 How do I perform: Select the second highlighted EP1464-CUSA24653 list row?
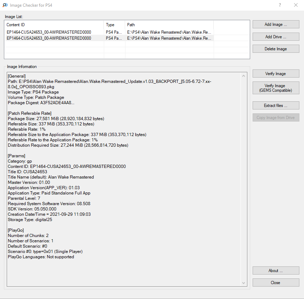tap(109, 38)
